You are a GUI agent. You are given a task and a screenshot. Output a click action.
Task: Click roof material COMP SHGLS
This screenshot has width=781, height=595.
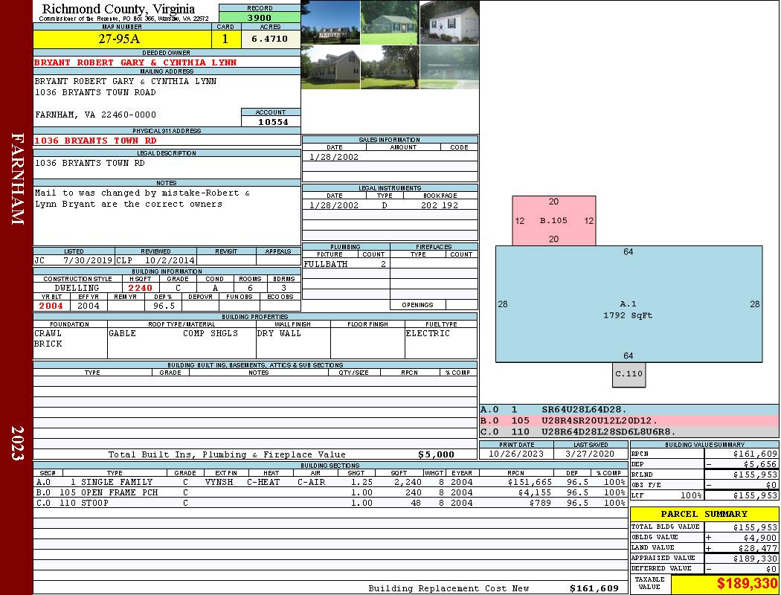point(210,333)
